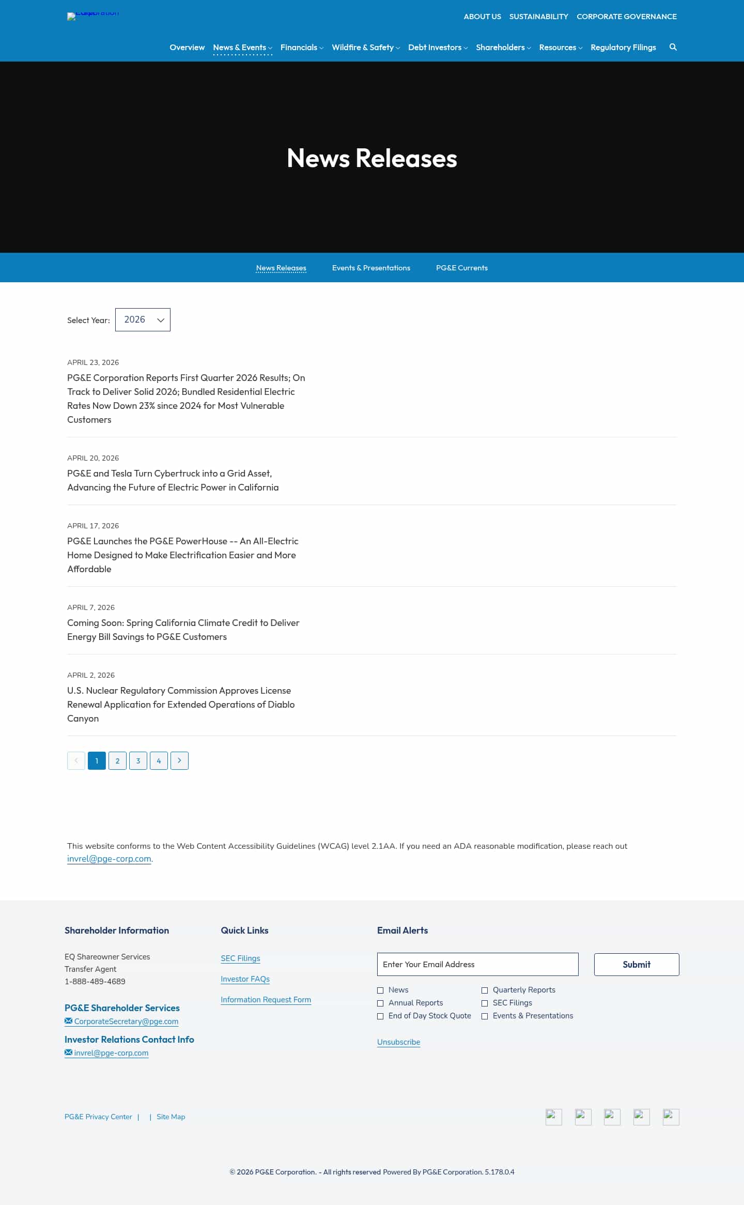Click the 'APRIL 17, 2026' date text
744x1205 pixels.
point(93,526)
